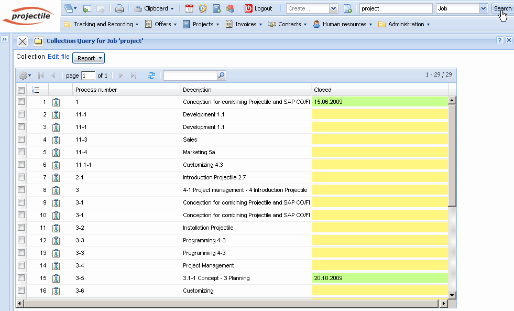Tick the checkbox for row 1
The height and width of the screenshot is (311, 514).
click(x=21, y=102)
